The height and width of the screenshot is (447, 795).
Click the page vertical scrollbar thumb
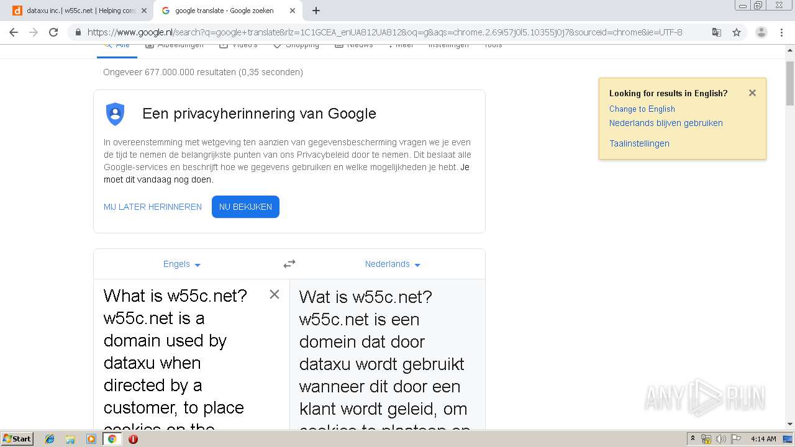(x=790, y=83)
